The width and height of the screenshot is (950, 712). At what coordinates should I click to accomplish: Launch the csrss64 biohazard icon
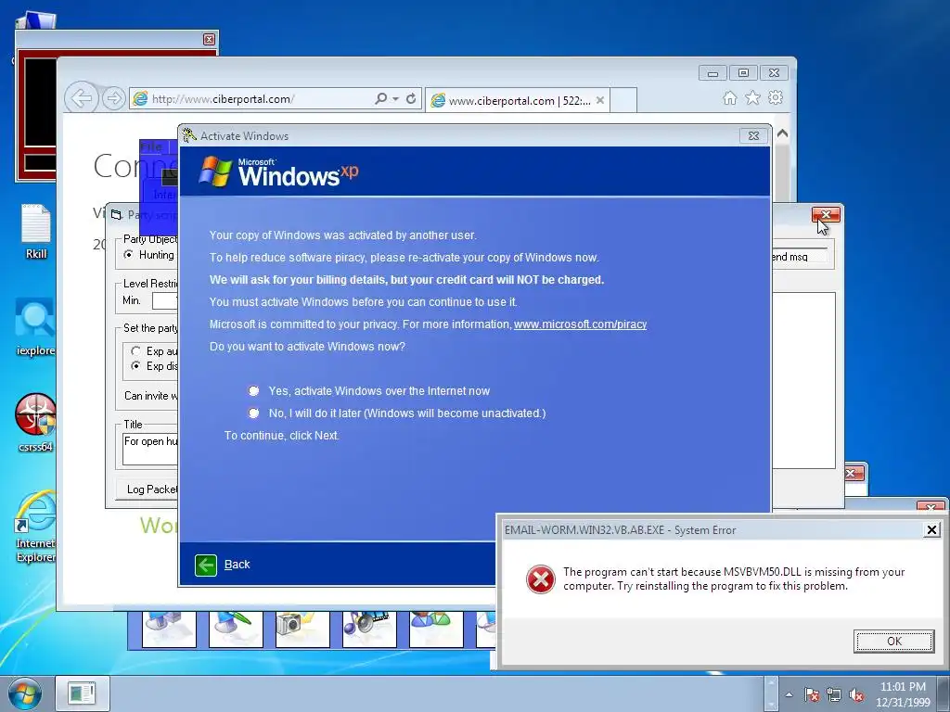click(x=36, y=423)
